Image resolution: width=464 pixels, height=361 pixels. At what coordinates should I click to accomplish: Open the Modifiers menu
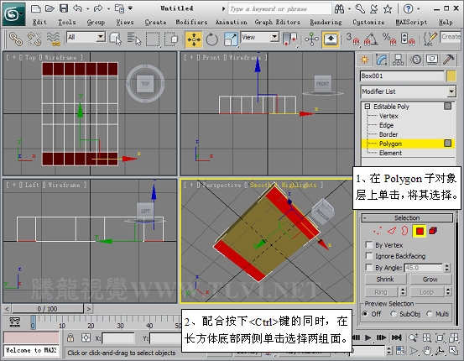[191, 22]
